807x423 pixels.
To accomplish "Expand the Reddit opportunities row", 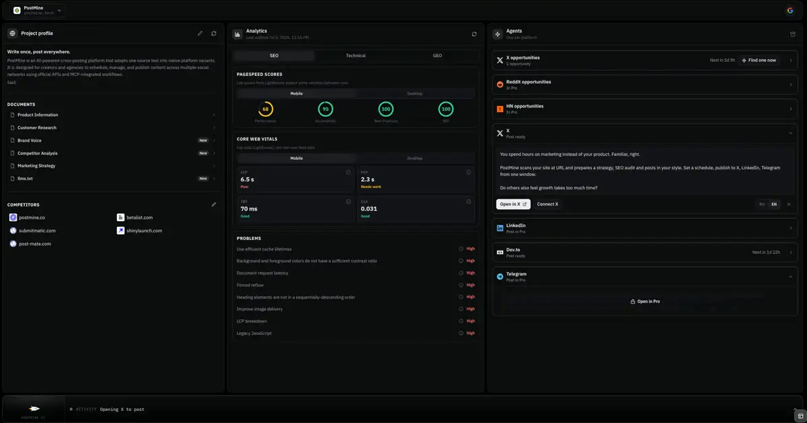I will [x=790, y=85].
